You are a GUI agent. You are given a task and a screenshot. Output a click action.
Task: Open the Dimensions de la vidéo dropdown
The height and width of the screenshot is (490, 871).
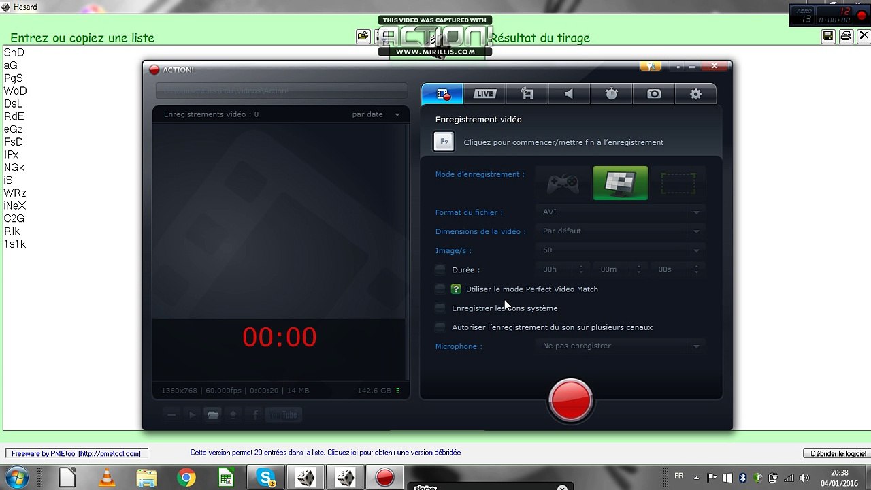(621, 231)
